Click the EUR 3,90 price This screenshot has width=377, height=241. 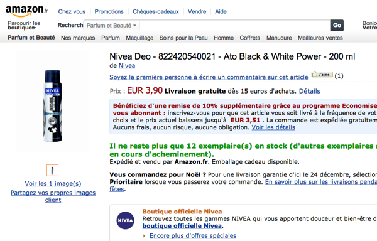click(x=145, y=90)
